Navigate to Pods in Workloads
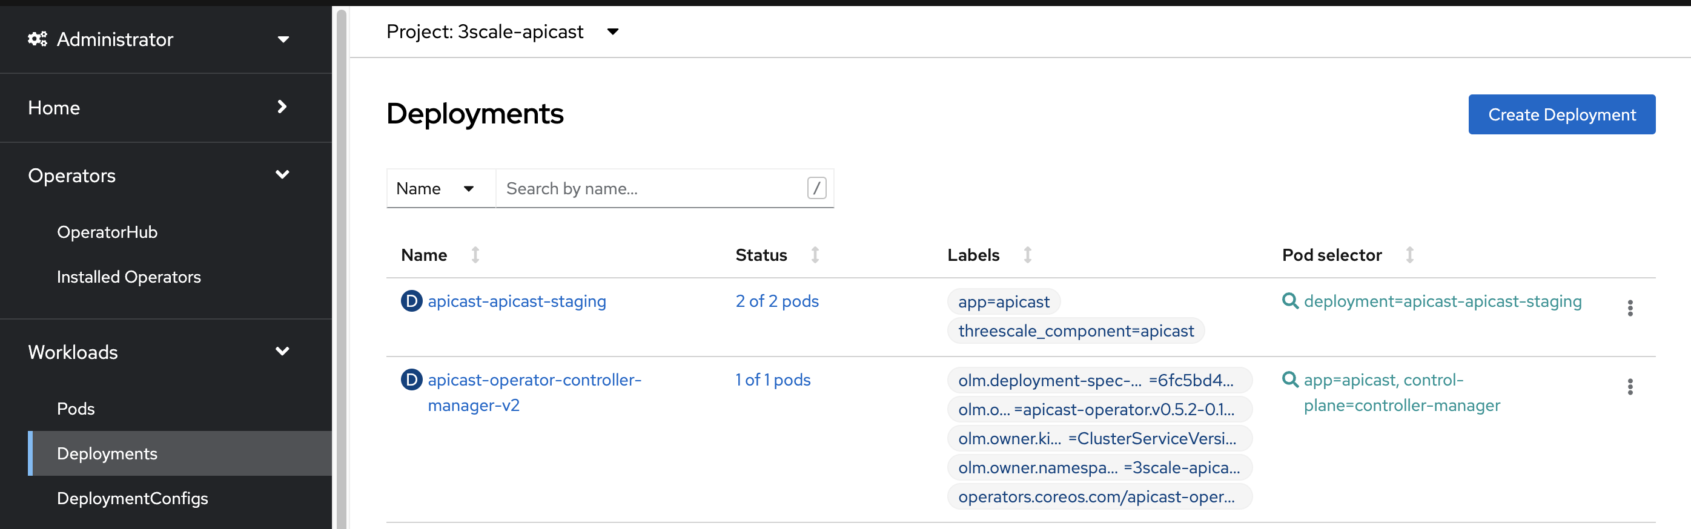 coord(76,408)
